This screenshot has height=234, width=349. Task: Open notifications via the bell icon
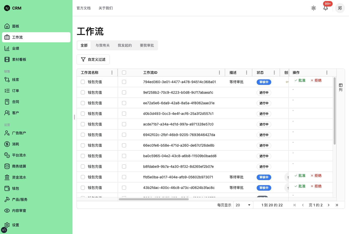click(326, 8)
